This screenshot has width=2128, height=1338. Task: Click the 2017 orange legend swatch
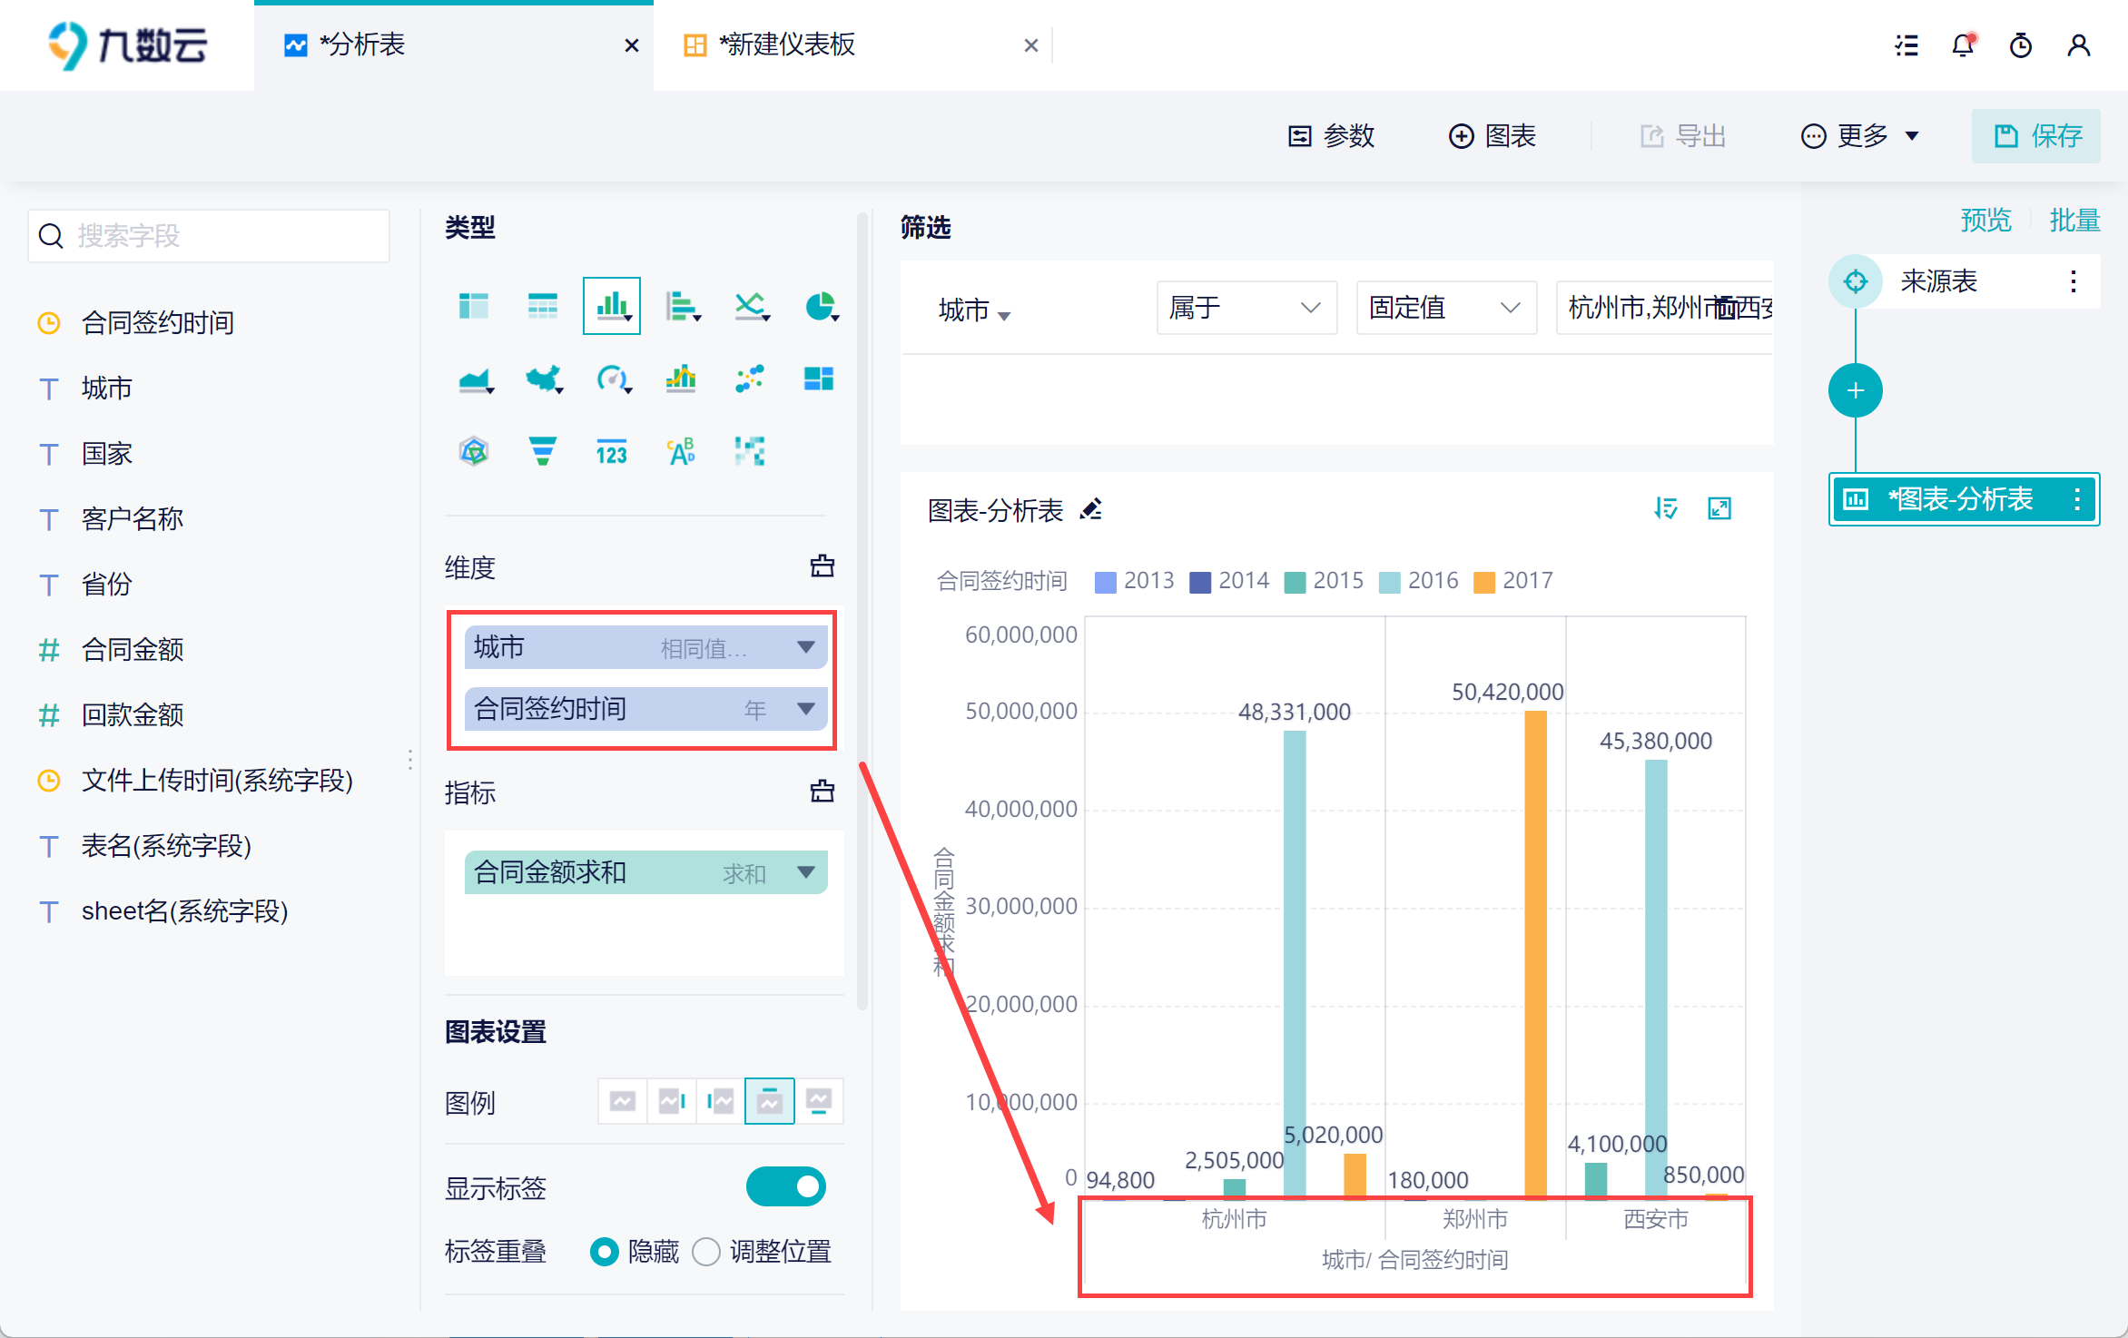click(x=1483, y=582)
